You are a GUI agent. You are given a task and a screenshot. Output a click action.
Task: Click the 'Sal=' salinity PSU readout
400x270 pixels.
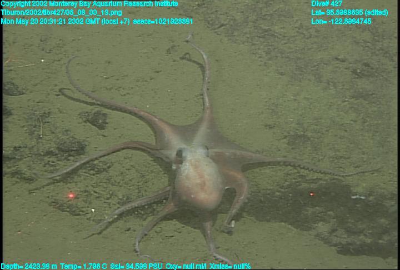(x=136, y=267)
